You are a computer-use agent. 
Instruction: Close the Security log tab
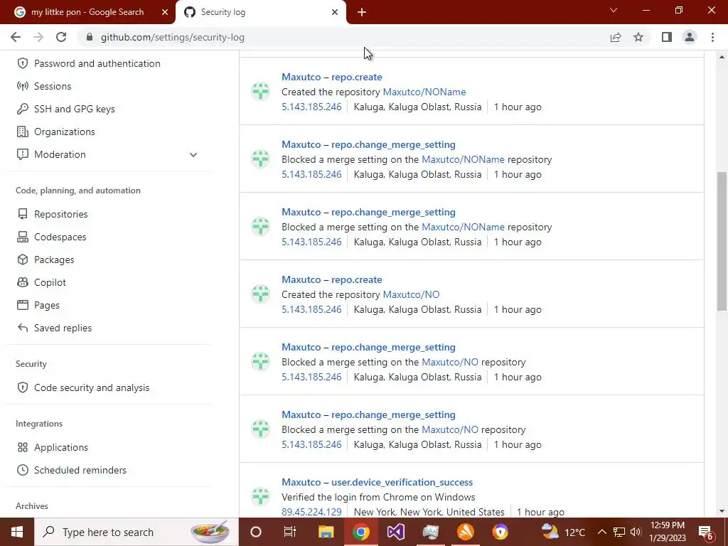click(335, 12)
